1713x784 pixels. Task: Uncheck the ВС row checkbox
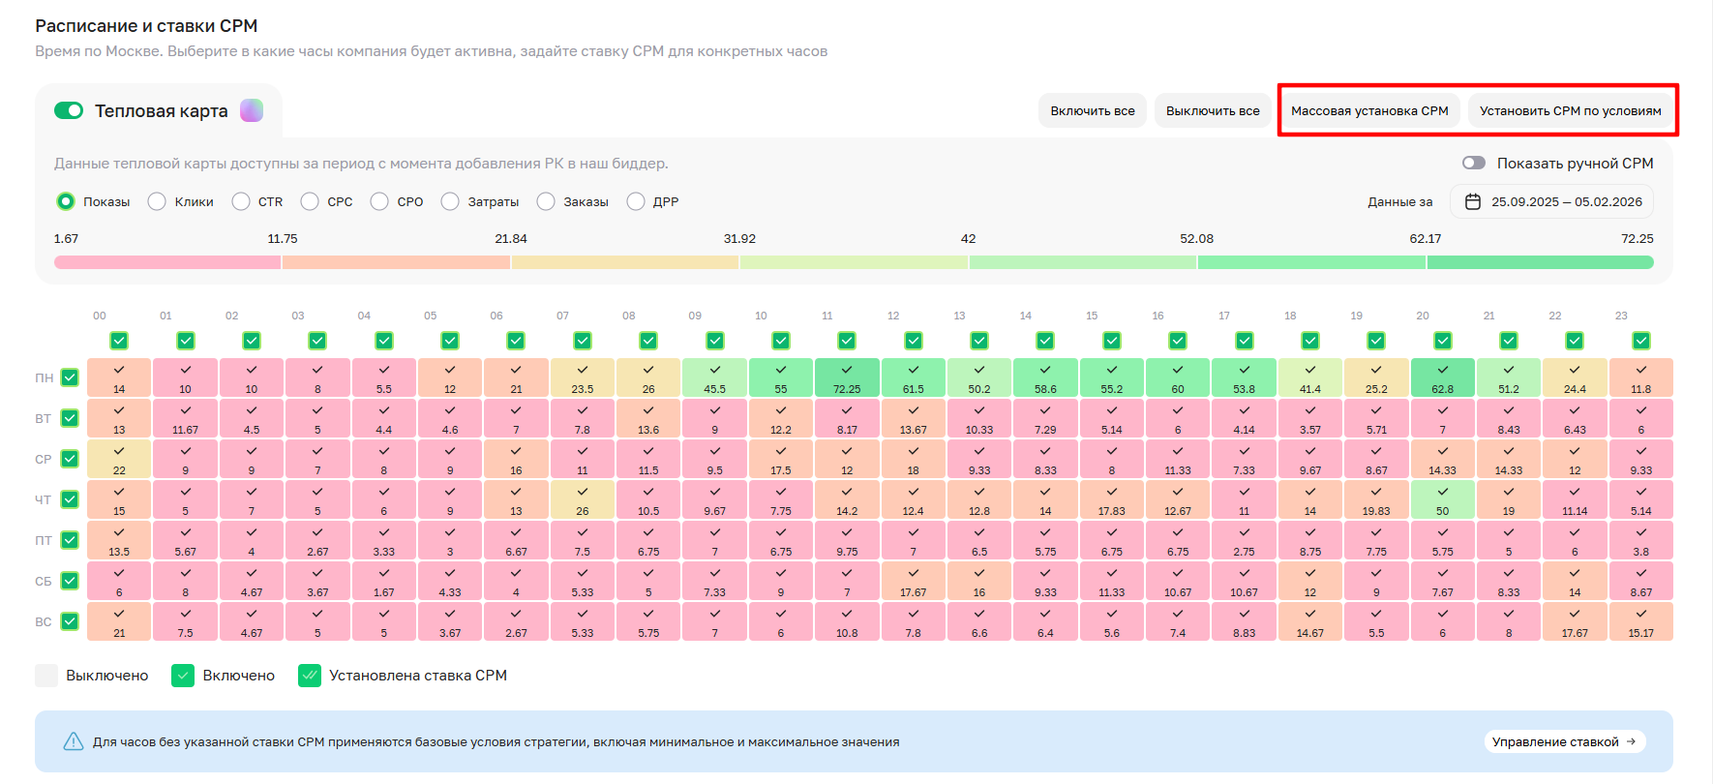click(x=70, y=621)
